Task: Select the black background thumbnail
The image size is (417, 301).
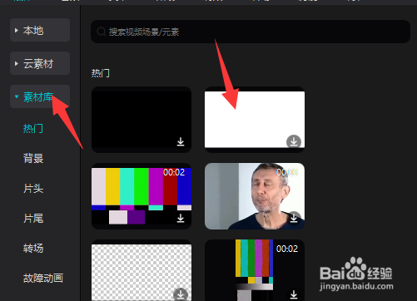Action: coord(141,120)
